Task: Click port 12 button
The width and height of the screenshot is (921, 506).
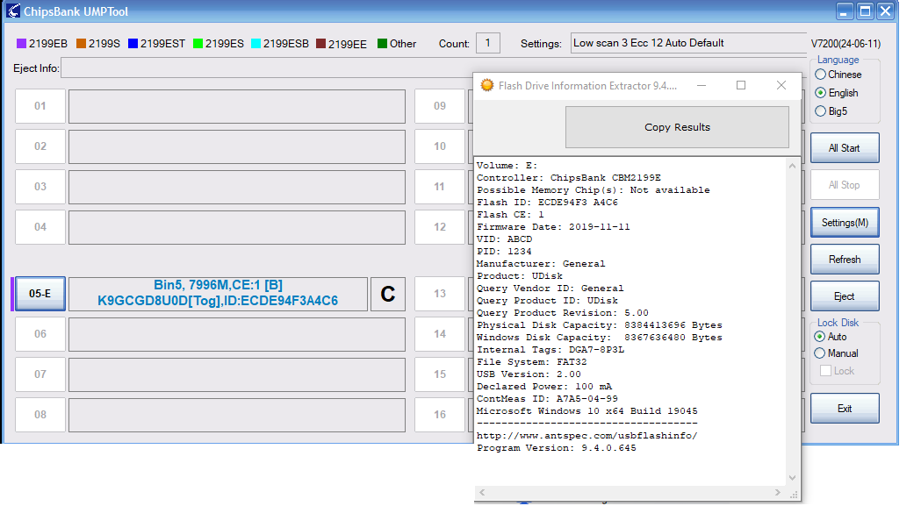Action: coord(440,227)
